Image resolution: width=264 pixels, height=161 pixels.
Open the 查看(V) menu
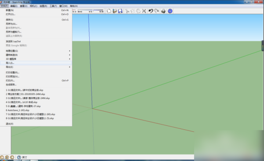pos(24,6)
